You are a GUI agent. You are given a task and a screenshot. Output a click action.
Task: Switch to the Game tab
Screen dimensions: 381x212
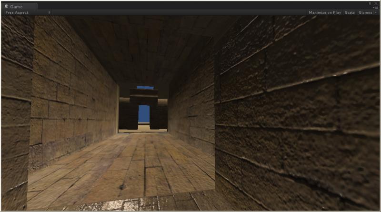19,7
